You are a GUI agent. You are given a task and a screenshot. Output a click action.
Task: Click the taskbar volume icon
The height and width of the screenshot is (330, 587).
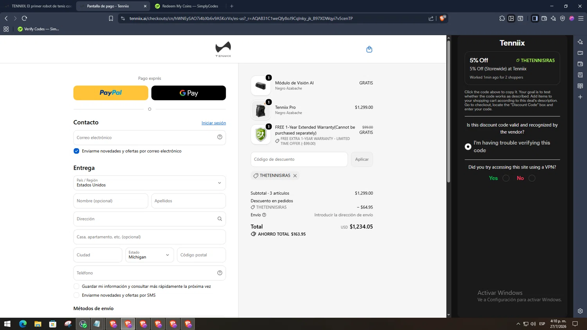point(533,324)
